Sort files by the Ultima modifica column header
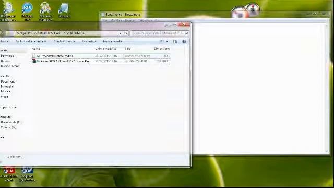The height and width of the screenshot is (188, 334). (106, 49)
